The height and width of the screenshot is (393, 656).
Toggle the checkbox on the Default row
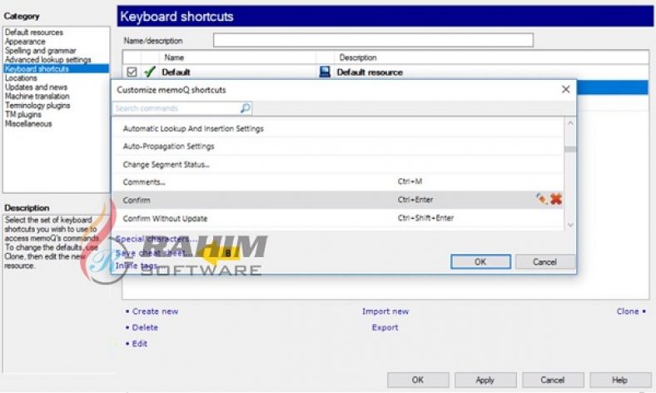[132, 72]
